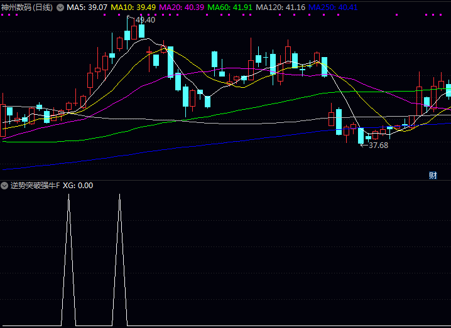
Task: Click the 37.68 low price marker
Action: [378, 145]
